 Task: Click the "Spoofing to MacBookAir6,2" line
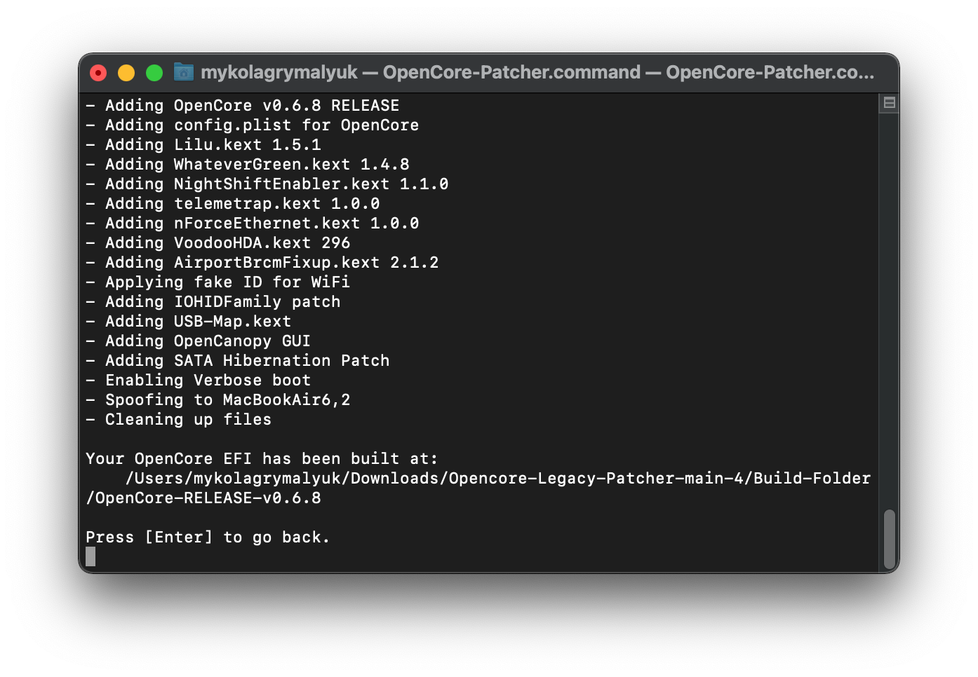coord(227,400)
